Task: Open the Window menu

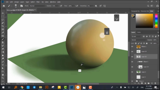Action: point(53,2)
